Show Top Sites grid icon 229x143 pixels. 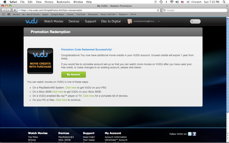coord(9,14)
